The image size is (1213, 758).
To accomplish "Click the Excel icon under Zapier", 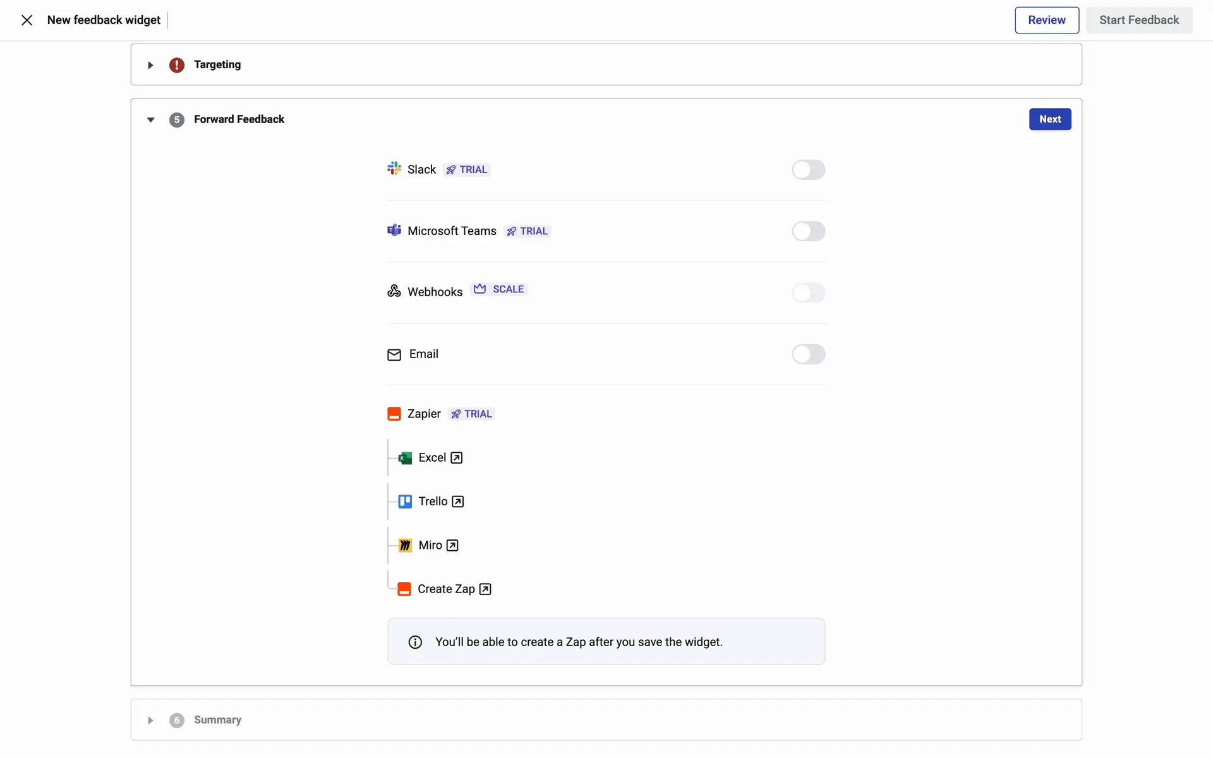I will 405,458.
